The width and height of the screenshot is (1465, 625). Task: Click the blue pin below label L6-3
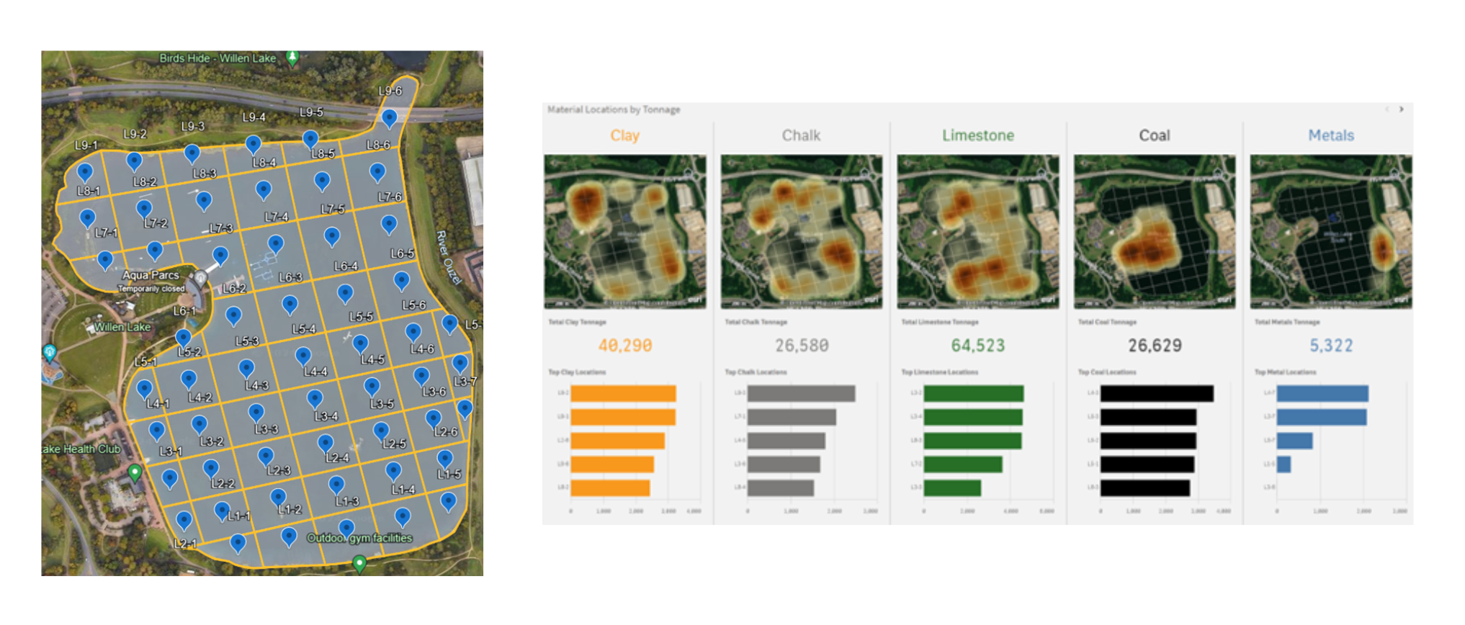[290, 305]
